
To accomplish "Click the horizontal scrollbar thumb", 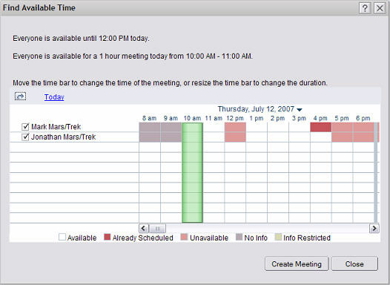I will coord(157,229).
